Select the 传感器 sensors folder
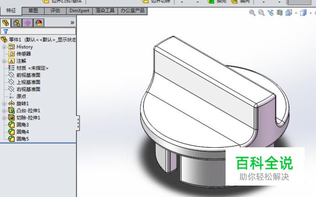Screen dimensions: 316x197 click(20, 54)
